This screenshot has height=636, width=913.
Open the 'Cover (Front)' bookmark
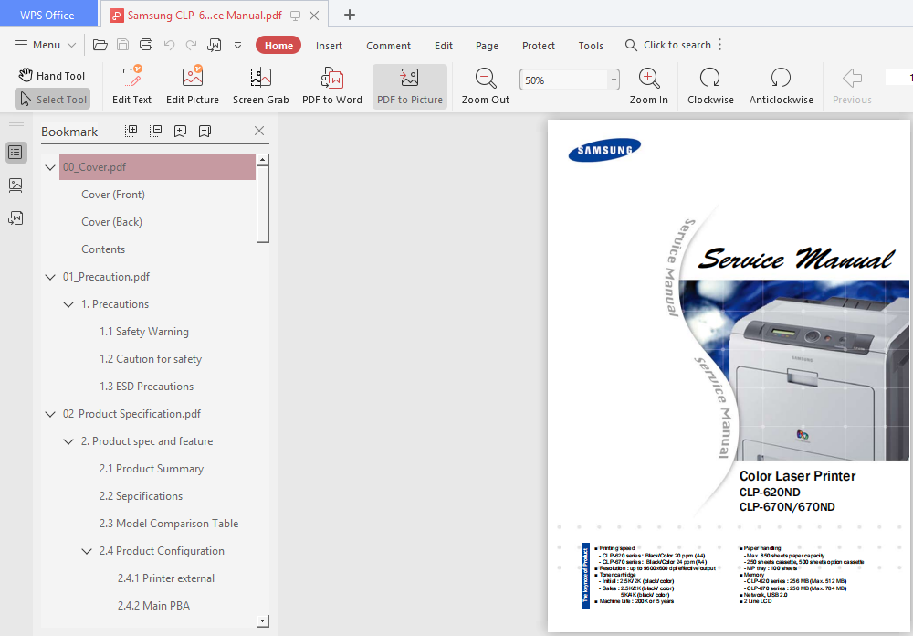coord(113,194)
